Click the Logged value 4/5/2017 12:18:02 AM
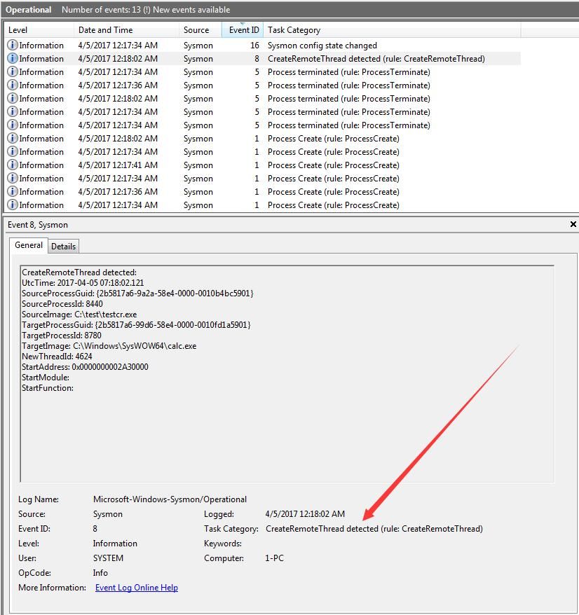579x615 pixels. tap(305, 514)
